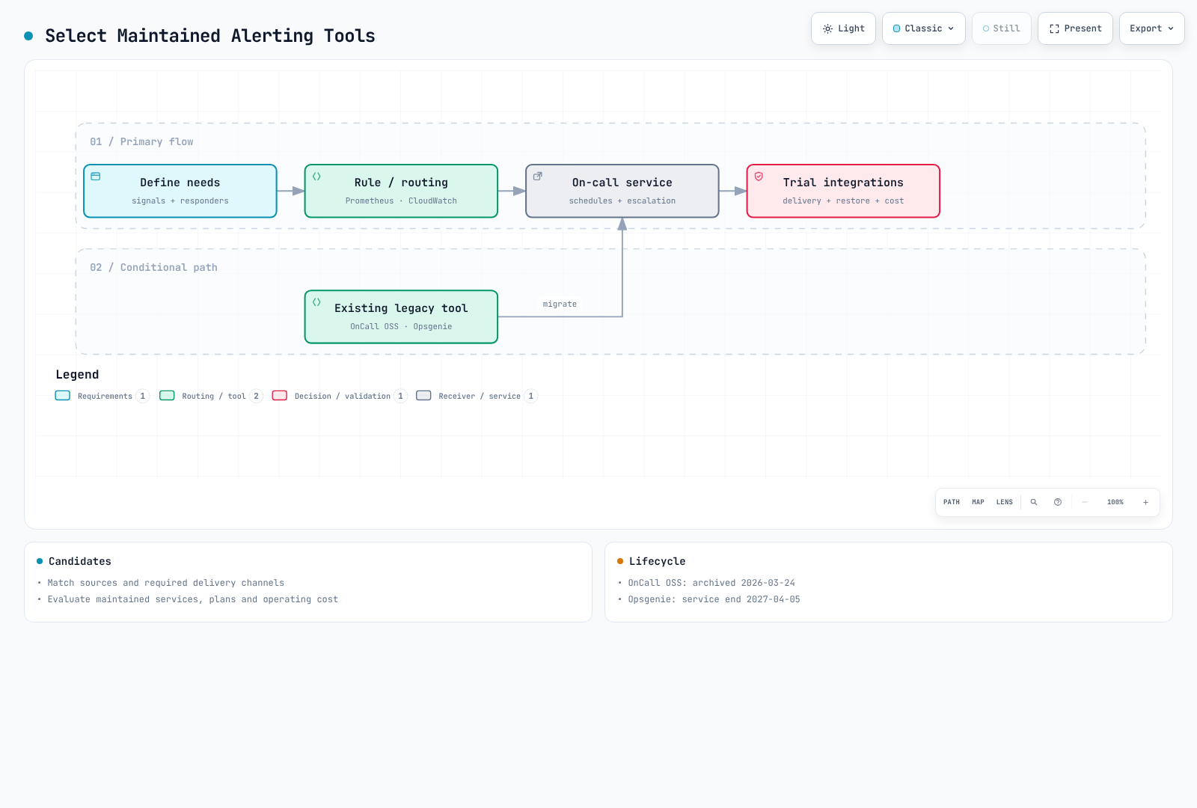
Task: Switch to MAP view mode
Action: 978,502
